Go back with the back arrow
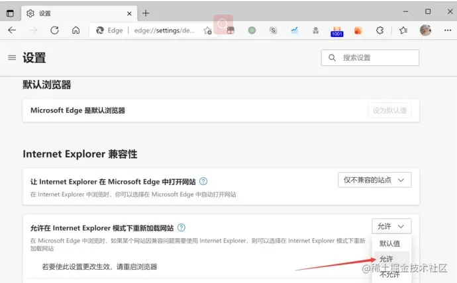 [x=12, y=30]
